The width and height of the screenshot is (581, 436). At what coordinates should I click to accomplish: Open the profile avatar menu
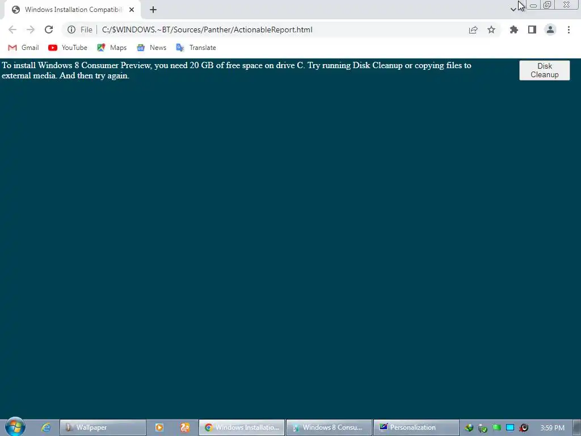coord(550,30)
